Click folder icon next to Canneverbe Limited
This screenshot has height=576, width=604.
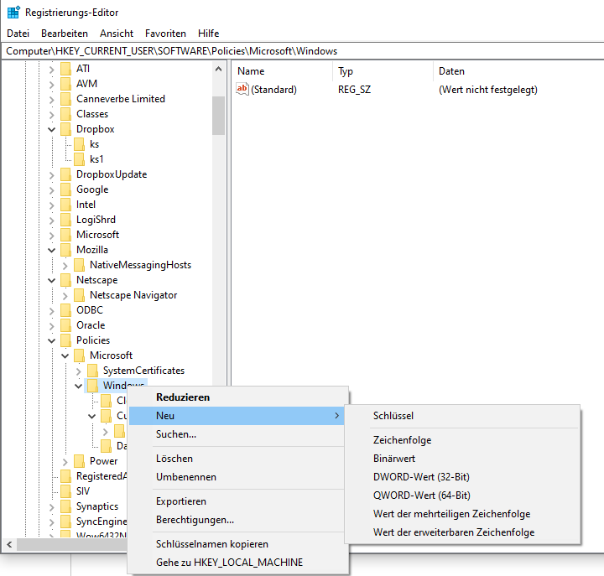point(66,99)
